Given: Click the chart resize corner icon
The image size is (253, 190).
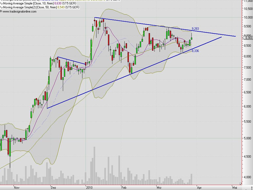Looking at the screenshot, I should tap(241, 184).
